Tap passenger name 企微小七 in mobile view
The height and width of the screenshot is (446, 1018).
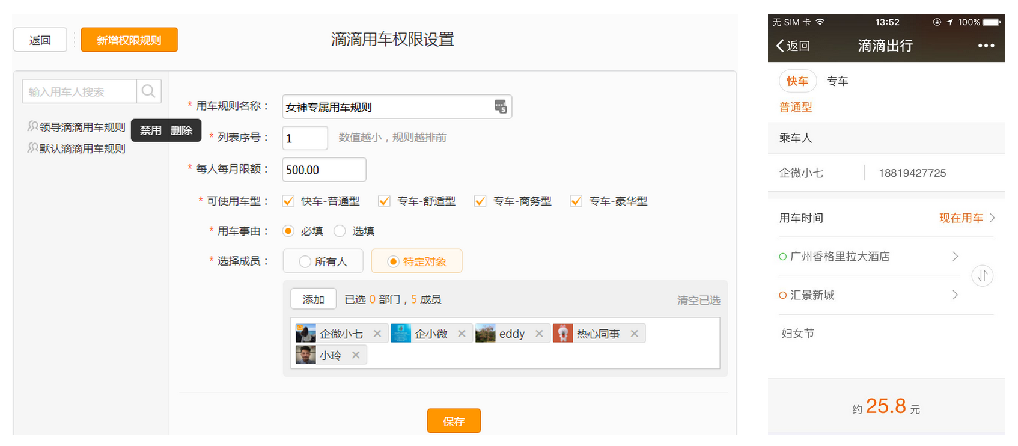tap(801, 173)
